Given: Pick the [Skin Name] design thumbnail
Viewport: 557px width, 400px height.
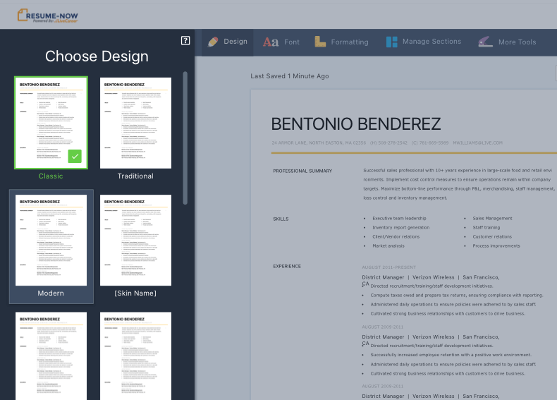Looking at the screenshot, I should point(135,240).
